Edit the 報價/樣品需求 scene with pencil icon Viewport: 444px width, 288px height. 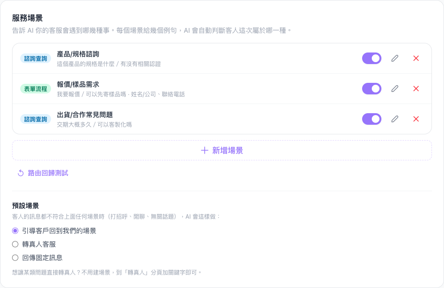pyautogui.click(x=395, y=89)
